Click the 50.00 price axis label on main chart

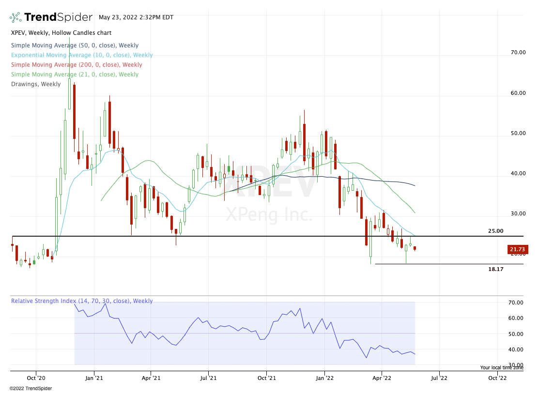click(518, 133)
